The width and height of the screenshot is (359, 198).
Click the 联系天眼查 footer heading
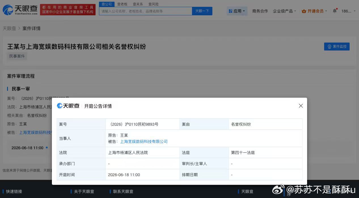pos(123,191)
